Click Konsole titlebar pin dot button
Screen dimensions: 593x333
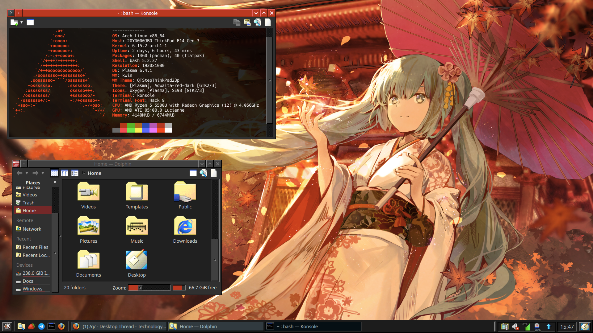(19, 13)
